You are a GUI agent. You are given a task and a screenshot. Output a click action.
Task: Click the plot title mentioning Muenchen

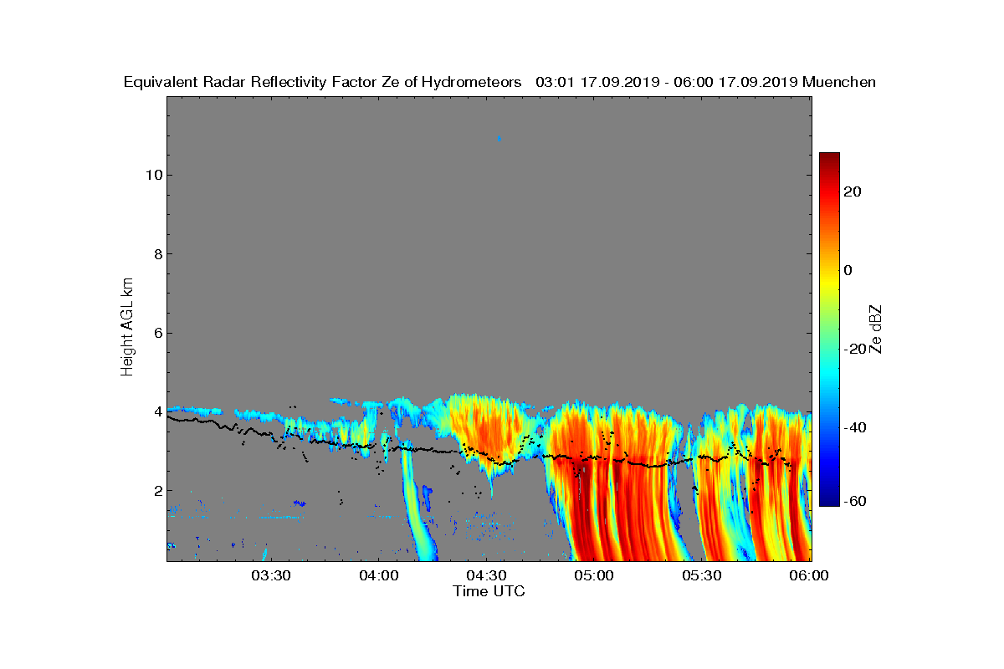tap(499, 82)
